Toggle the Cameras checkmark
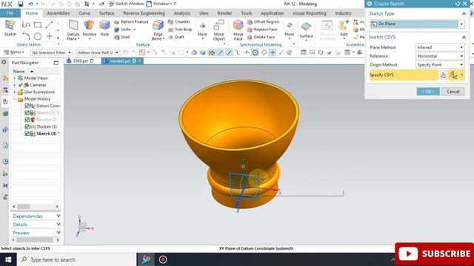This screenshot has height=266, width=474. click(21, 85)
